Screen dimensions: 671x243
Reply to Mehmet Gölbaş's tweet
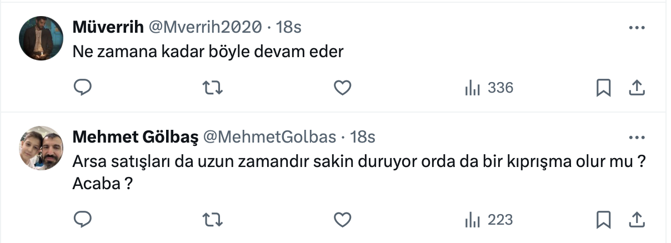pos(82,220)
